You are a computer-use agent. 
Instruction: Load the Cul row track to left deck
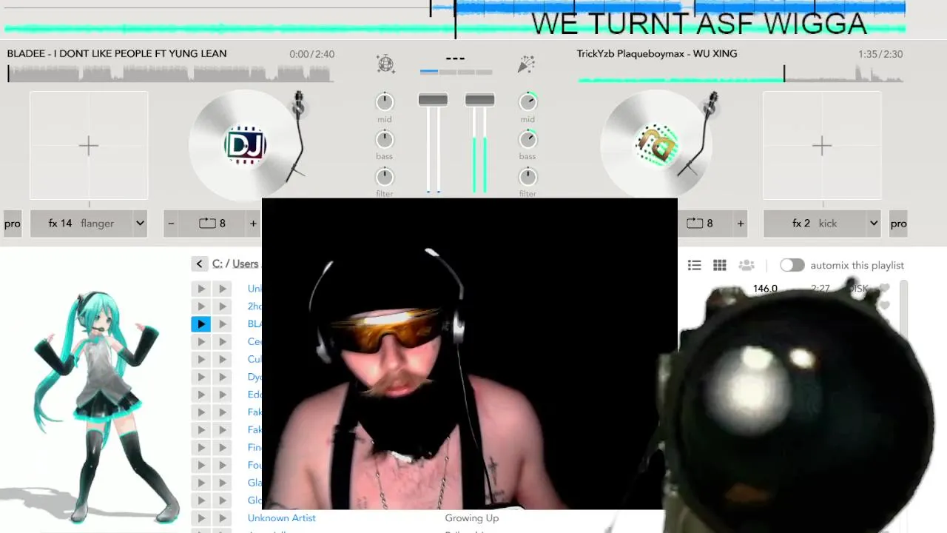[200, 359]
